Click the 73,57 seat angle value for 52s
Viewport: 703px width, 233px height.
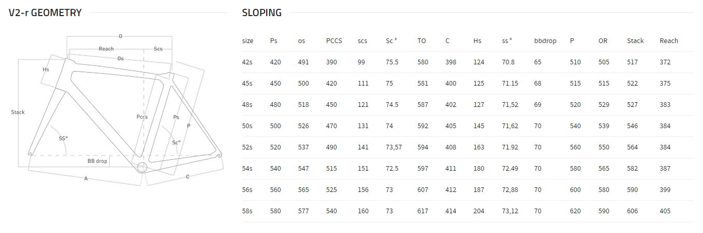[x=394, y=147]
